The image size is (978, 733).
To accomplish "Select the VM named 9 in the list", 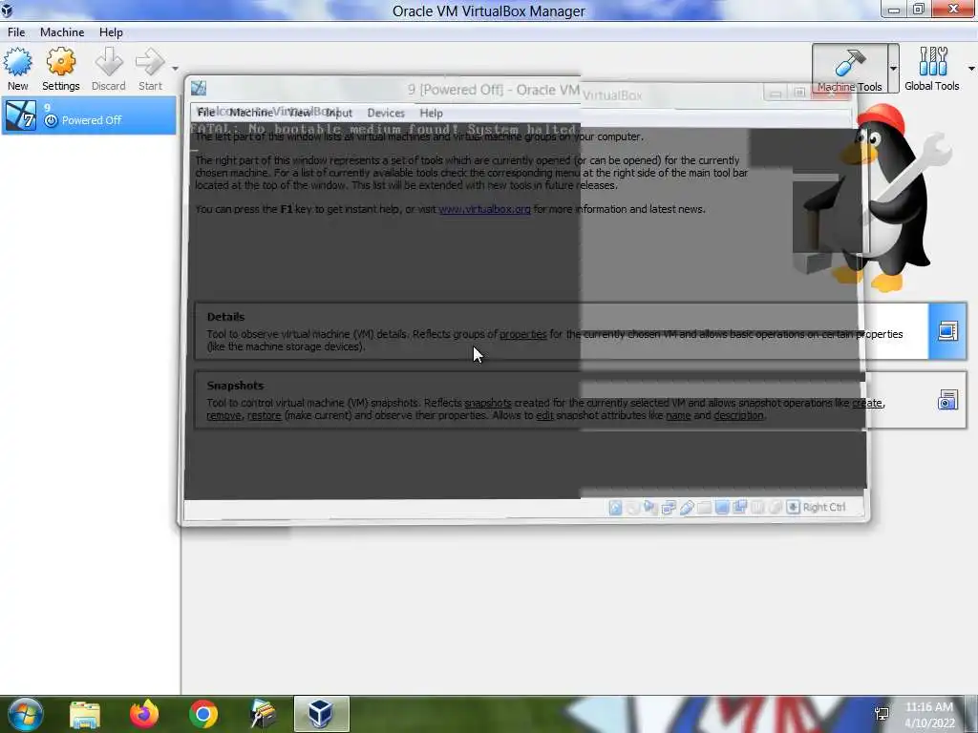I will click(x=89, y=115).
